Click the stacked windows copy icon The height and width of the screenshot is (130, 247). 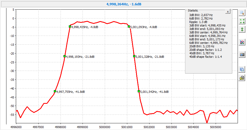[242, 70]
